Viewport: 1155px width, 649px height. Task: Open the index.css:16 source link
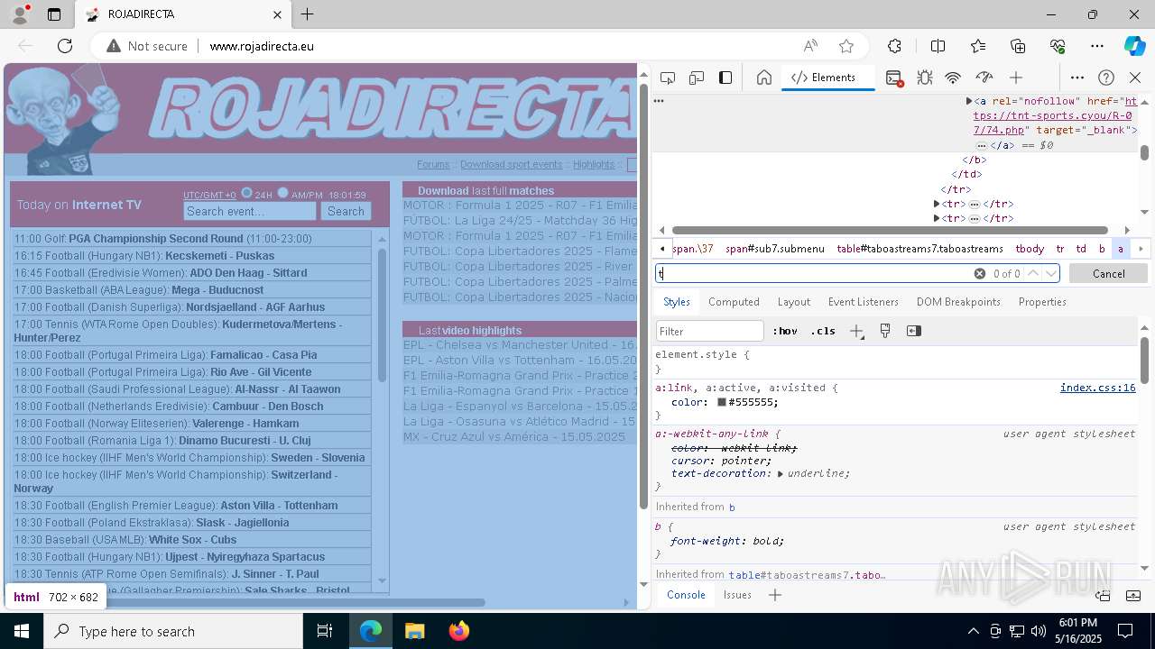point(1097,388)
